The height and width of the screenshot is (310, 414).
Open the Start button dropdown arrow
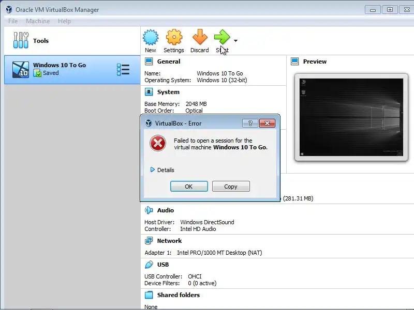click(236, 41)
